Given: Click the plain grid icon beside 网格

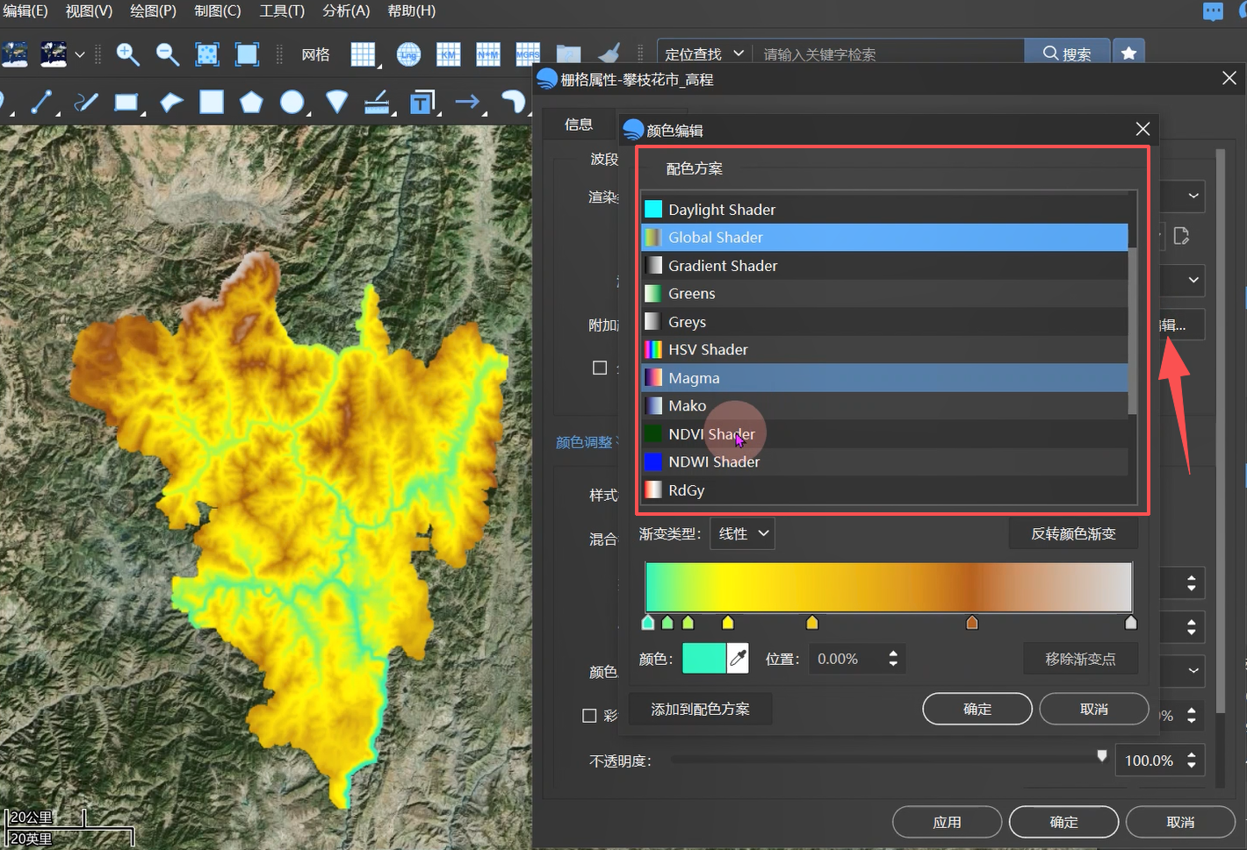Looking at the screenshot, I should pos(364,54).
